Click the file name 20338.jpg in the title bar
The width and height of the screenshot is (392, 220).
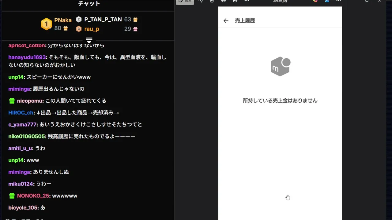[280, 1]
